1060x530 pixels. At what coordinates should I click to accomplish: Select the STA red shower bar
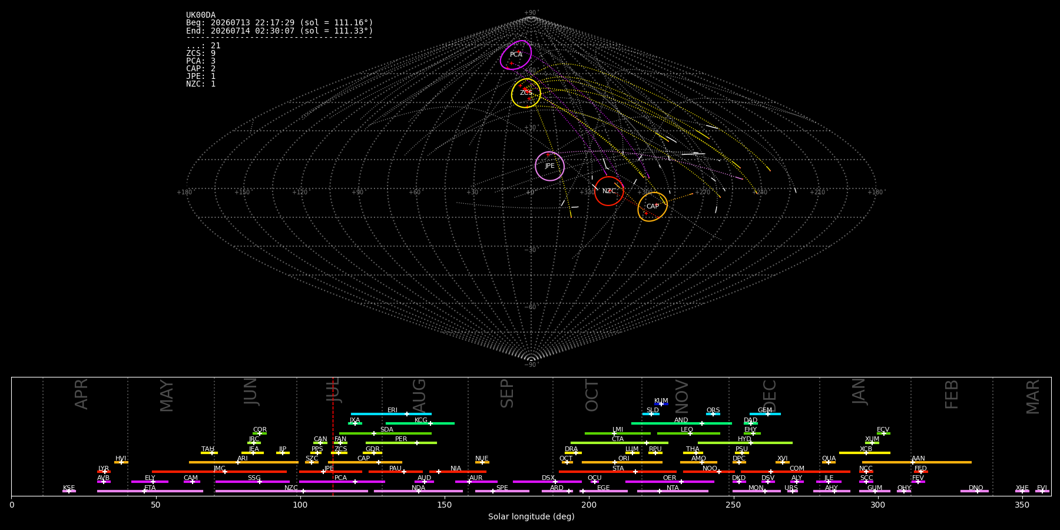pos(618,472)
